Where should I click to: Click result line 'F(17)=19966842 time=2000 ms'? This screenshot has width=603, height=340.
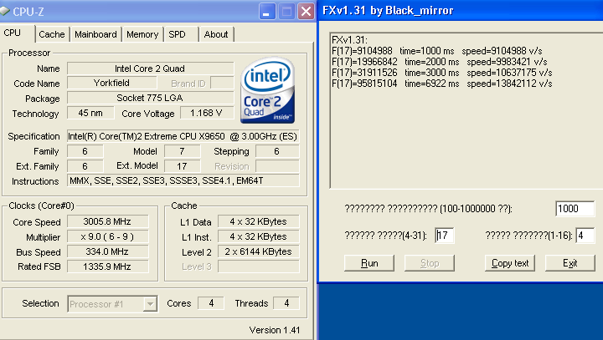click(439, 62)
